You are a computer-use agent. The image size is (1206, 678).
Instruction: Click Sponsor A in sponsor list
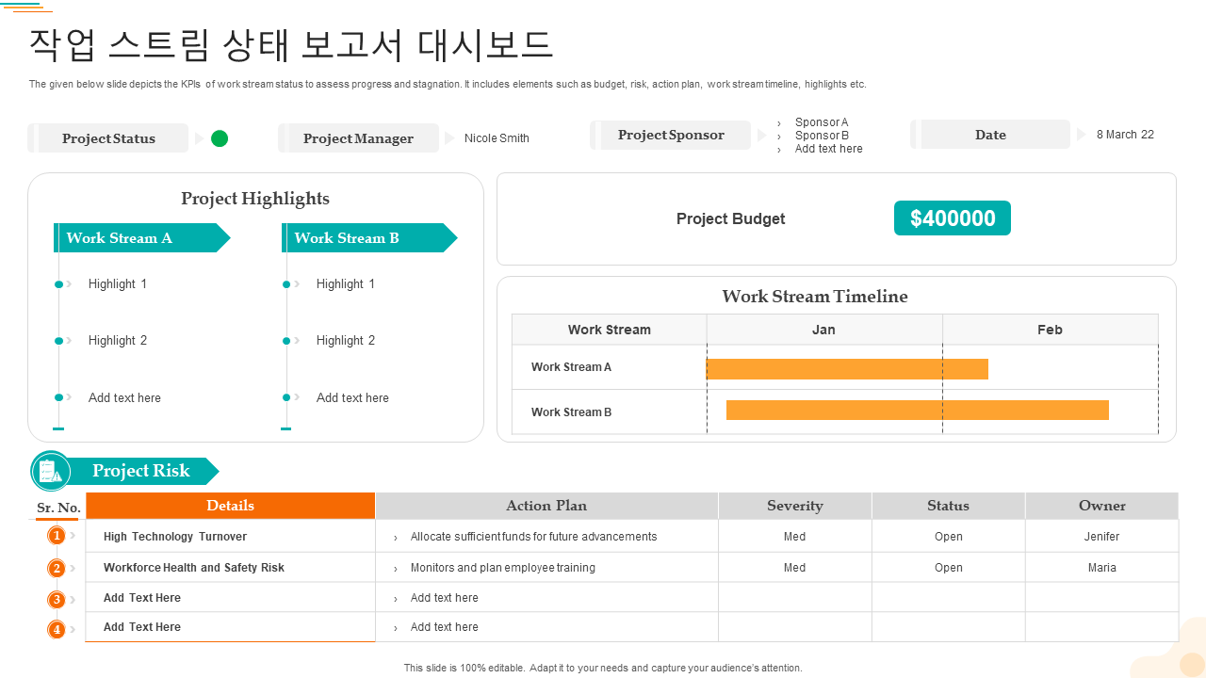point(822,122)
